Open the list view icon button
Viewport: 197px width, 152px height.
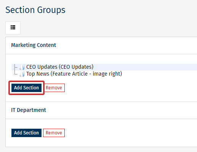pos(13,28)
